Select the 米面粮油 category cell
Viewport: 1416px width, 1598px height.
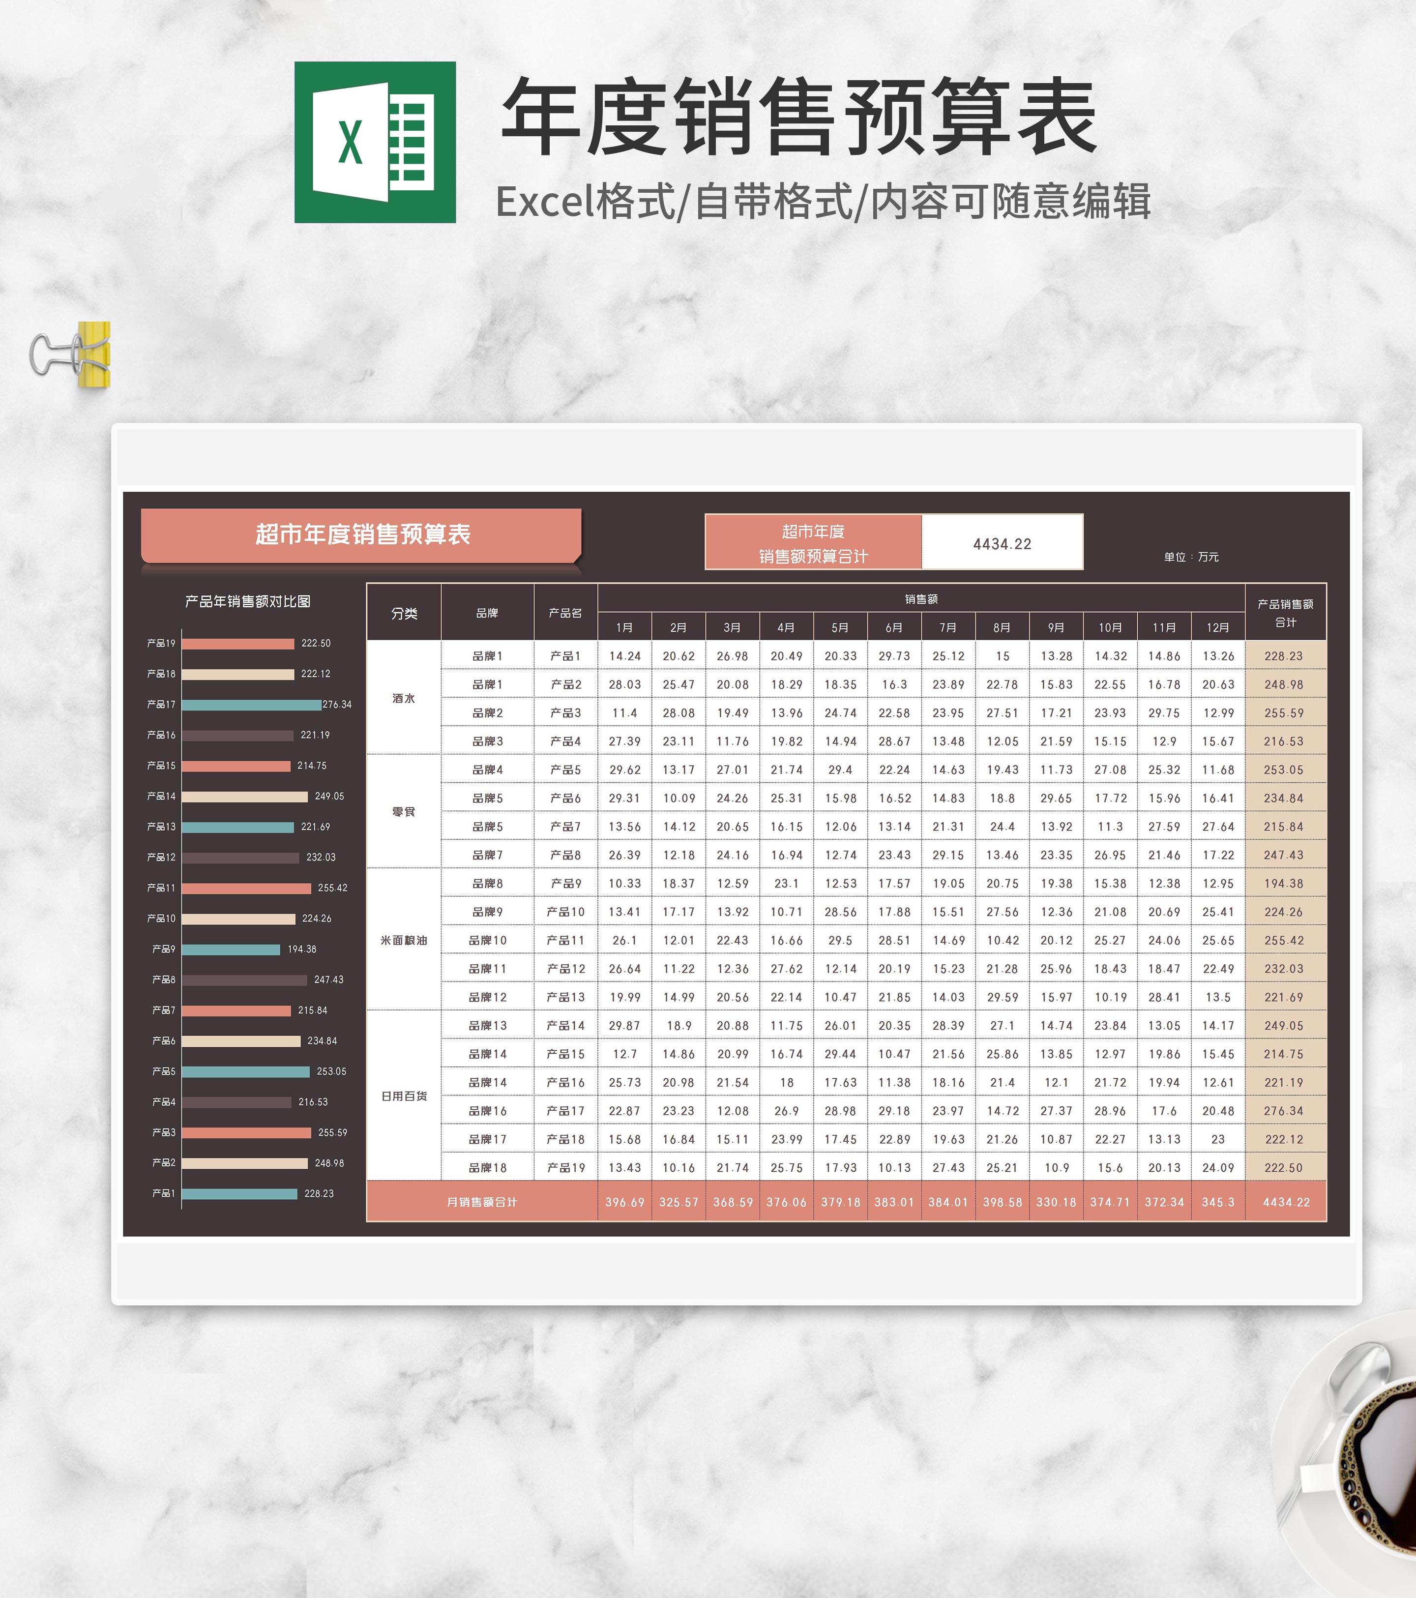404,940
